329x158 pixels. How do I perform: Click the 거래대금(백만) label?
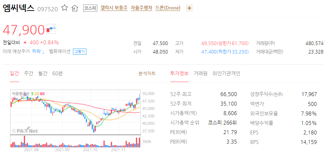(x=269, y=52)
